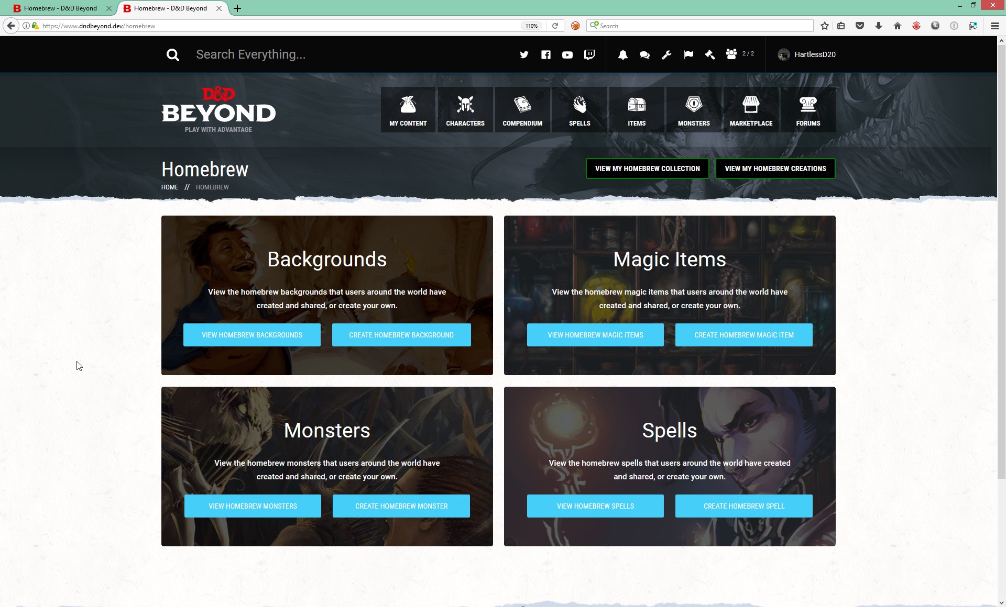Open My Content in main navigation
The image size is (1006, 607).
pyautogui.click(x=408, y=109)
